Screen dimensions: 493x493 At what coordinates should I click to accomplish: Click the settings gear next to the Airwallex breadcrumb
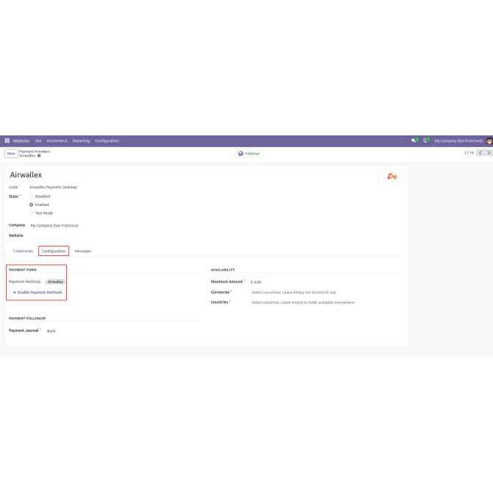(x=39, y=156)
